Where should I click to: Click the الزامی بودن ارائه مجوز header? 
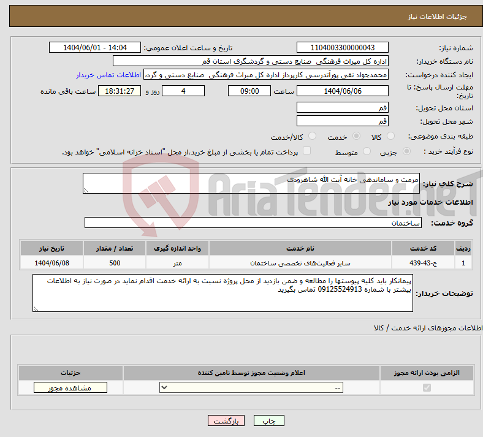tap(427, 373)
